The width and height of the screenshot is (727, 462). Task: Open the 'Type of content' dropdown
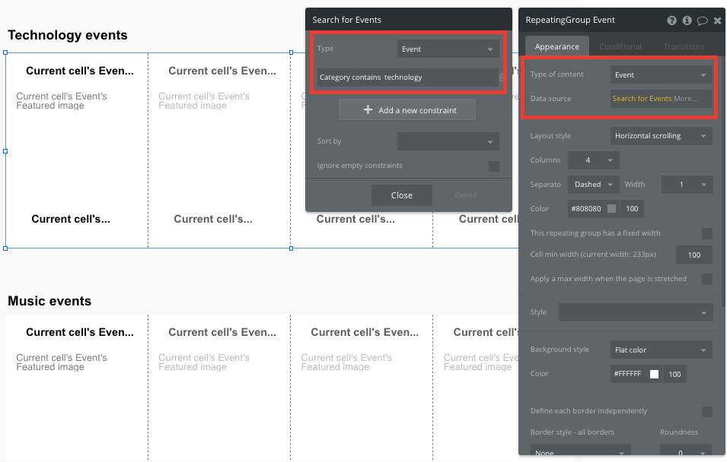(660, 74)
